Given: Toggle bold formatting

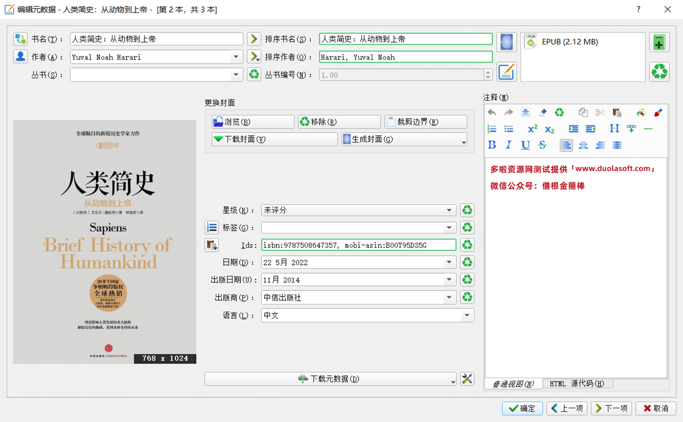Looking at the screenshot, I should point(492,145).
